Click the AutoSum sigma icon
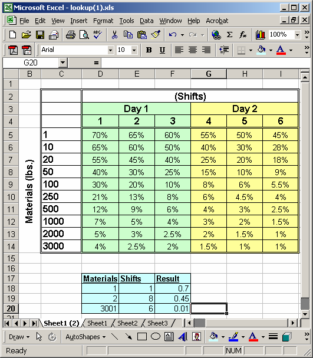 click(x=229, y=35)
